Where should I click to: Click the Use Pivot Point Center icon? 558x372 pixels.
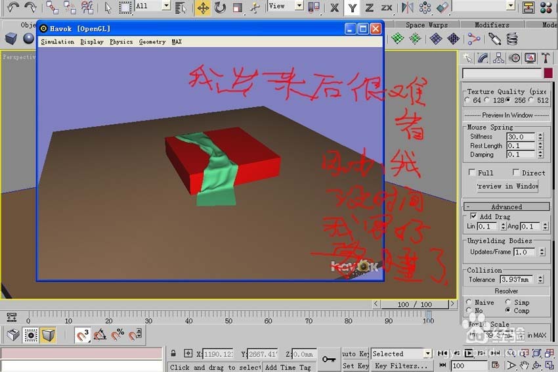pyautogui.click(x=314, y=7)
